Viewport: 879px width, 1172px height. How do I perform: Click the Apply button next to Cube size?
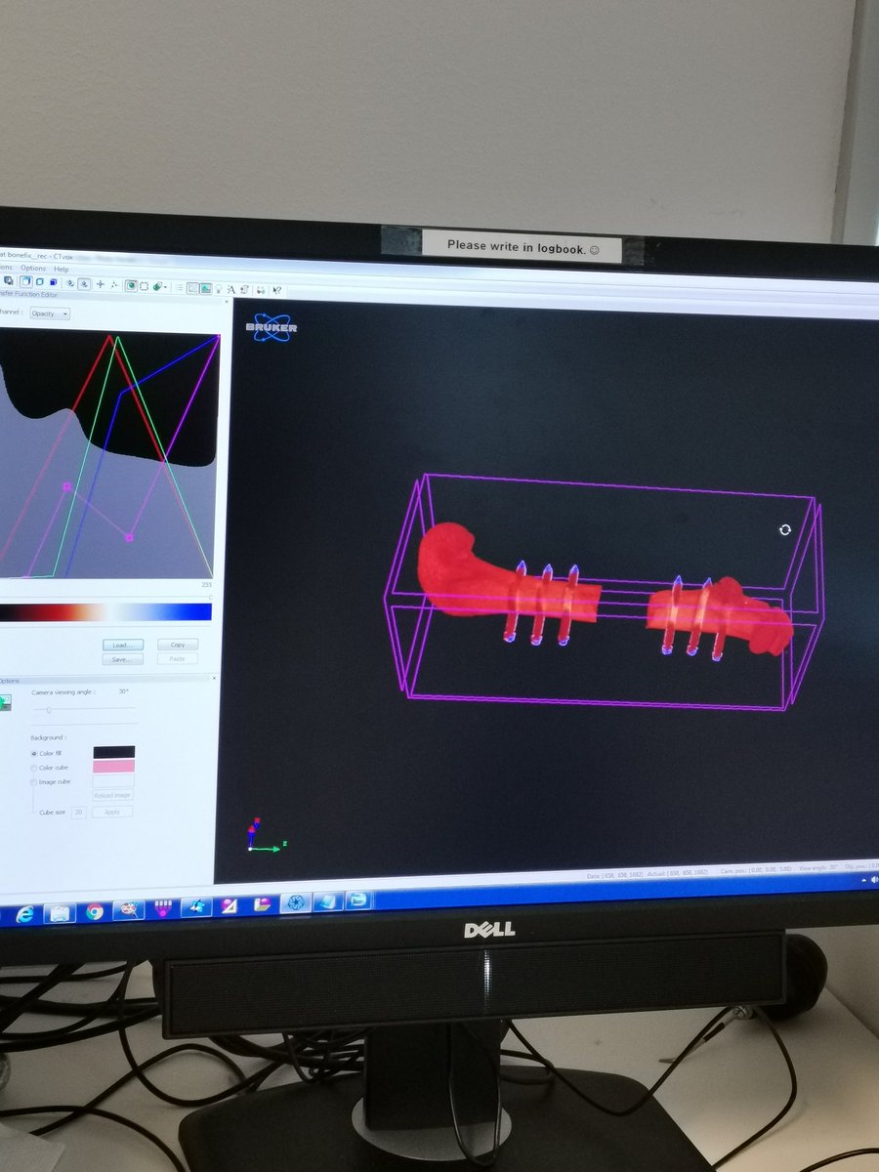[x=112, y=812]
